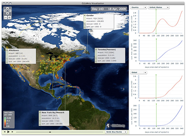Step forward one day in playback
This screenshot has width=186, height=136.
click(12, 132)
